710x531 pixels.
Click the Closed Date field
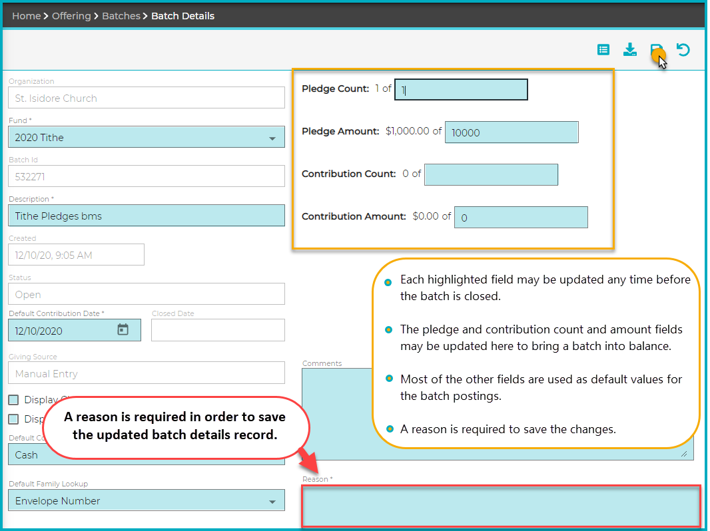pyautogui.click(x=218, y=330)
